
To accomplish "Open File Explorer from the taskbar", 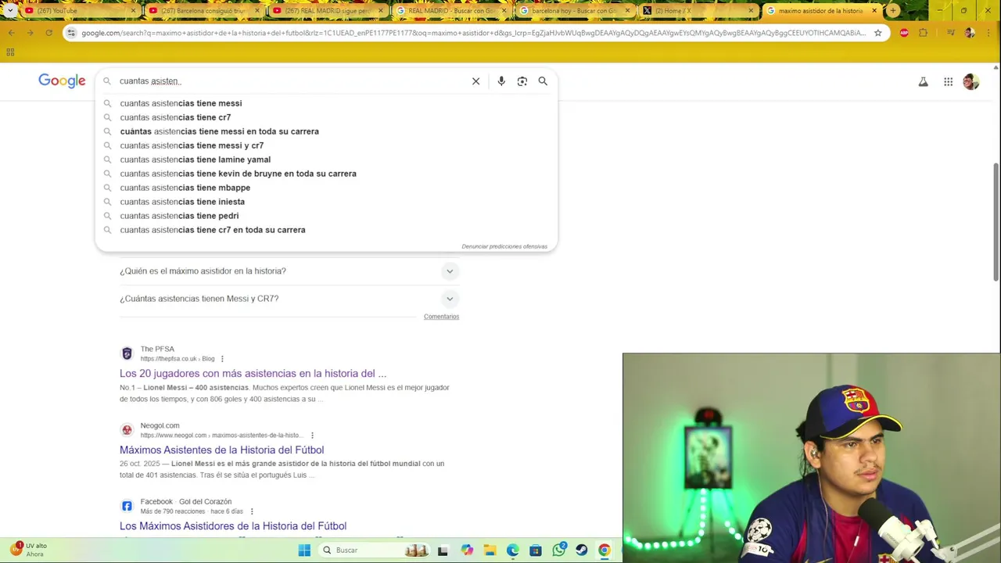I will tap(490, 550).
